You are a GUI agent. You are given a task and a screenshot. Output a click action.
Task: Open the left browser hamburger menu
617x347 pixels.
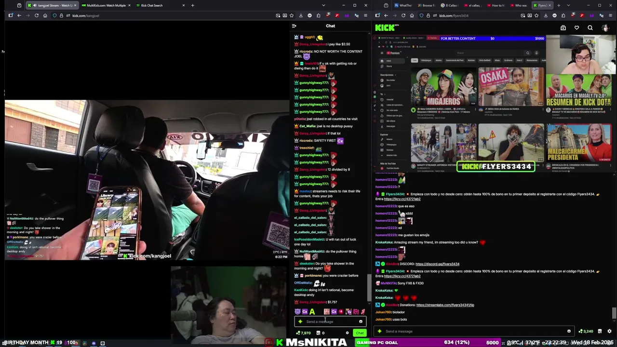pos(365,15)
